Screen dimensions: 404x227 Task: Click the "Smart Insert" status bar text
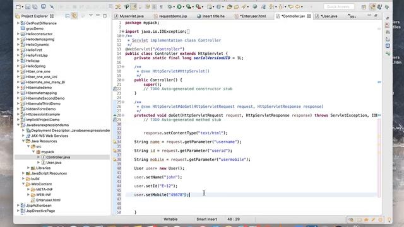pos(206,219)
